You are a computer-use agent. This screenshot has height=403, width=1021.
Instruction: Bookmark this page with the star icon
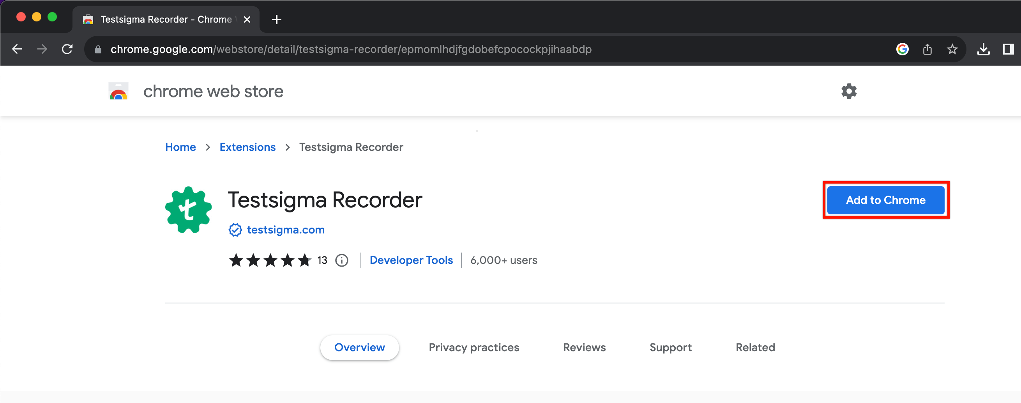click(x=952, y=49)
